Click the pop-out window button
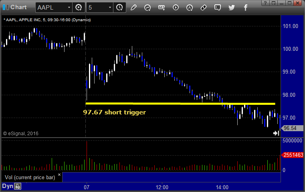The width and height of the screenshot is (305, 192). point(273,3)
